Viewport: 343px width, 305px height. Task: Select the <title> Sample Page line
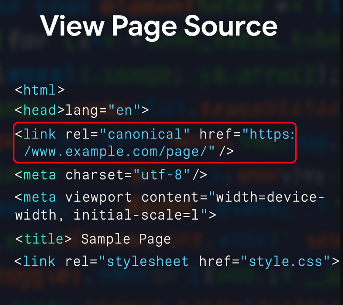[x=93, y=239]
